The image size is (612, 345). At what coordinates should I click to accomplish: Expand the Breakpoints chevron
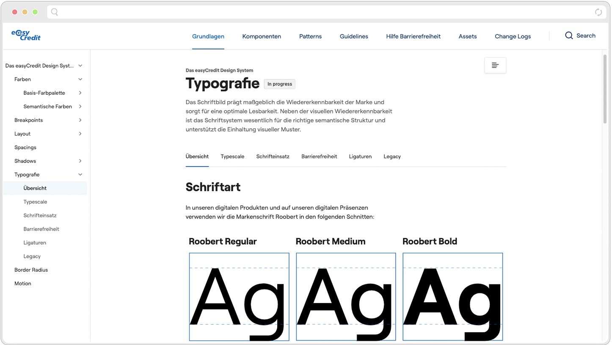[80, 120]
